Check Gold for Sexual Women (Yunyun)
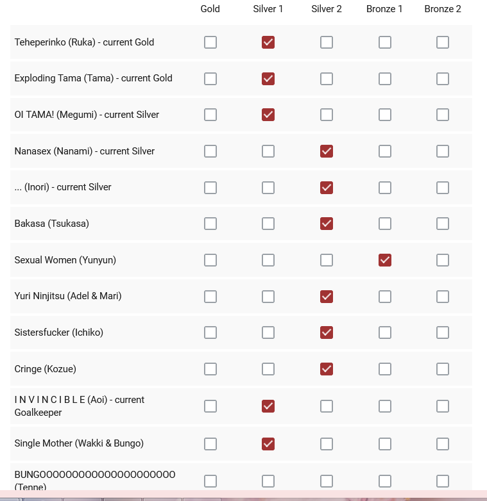487x501 pixels. (x=210, y=260)
